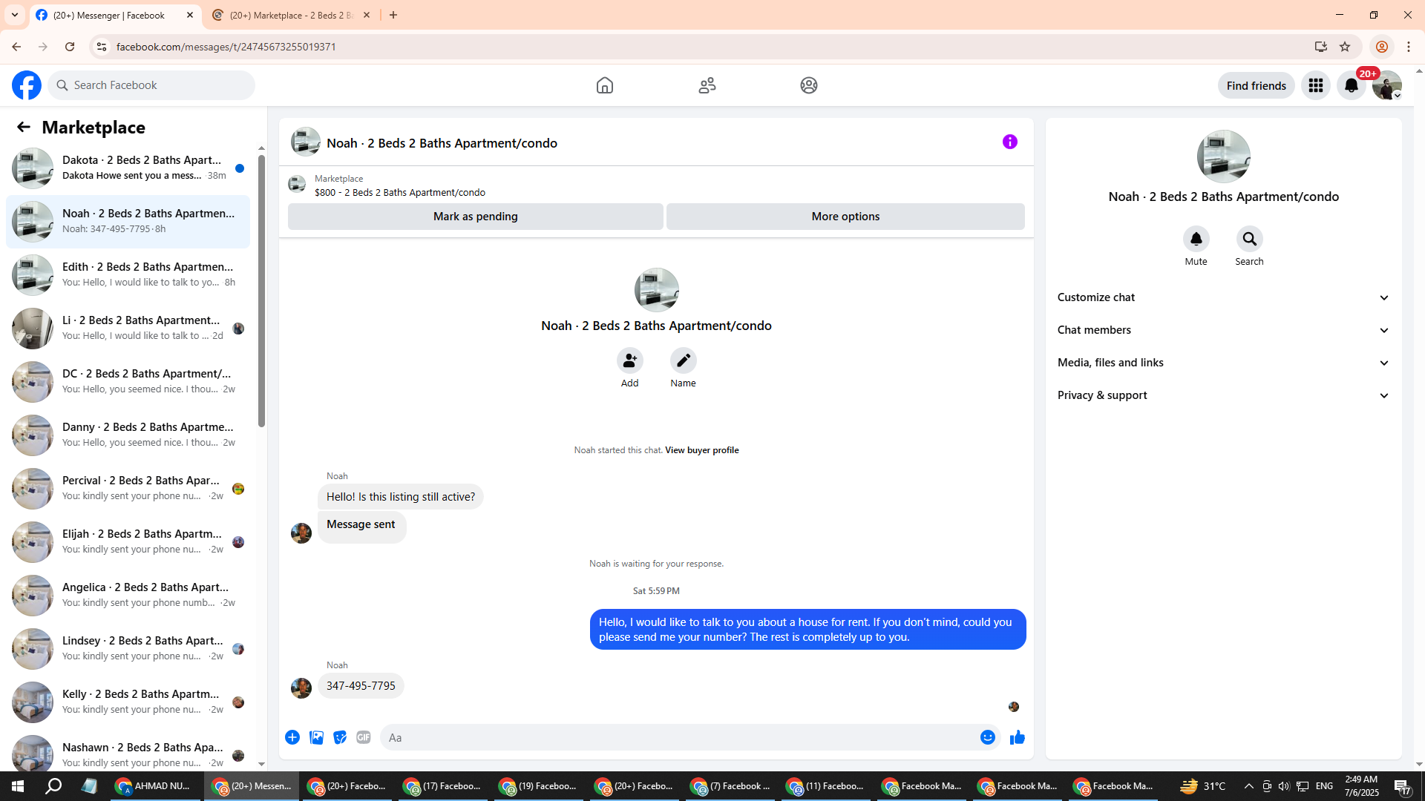Open the Facebook notifications bell
The image size is (1425, 801).
[1351, 85]
